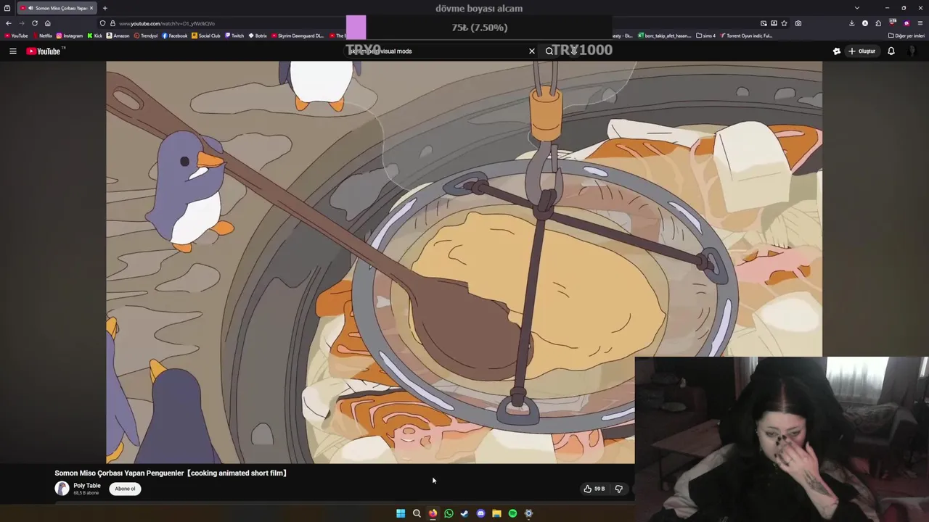Open the tab list dropdown chevron
The height and width of the screenshot is (522, 929).
tap(856, 8)
